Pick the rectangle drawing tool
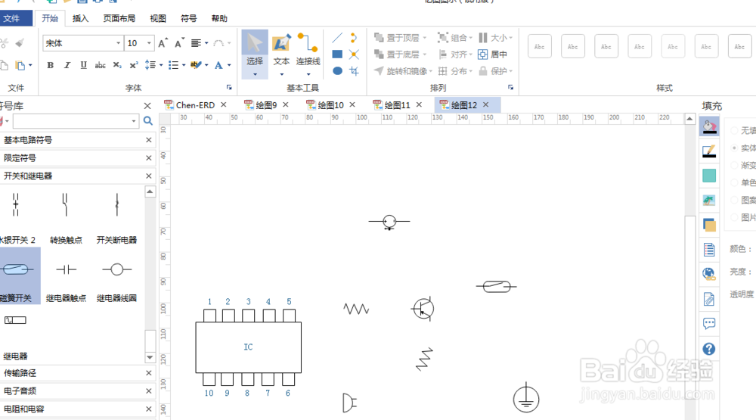This screenshot has width=756, height=420. (x=337, y=54)
